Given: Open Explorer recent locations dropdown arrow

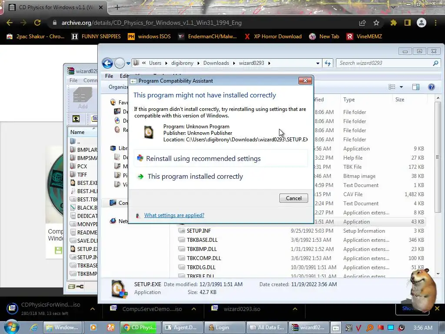Looking at the screenshot, I should tap(128, 63).
